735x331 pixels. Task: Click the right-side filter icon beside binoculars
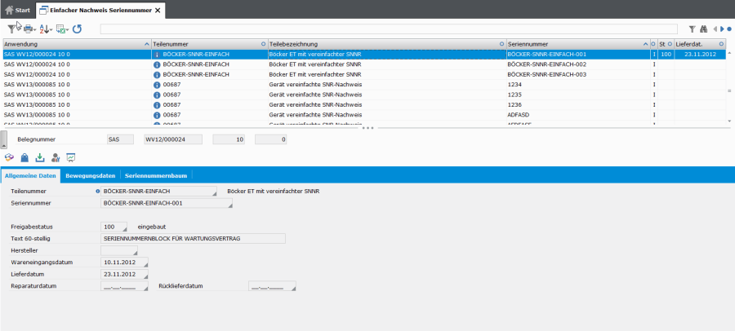692,29
